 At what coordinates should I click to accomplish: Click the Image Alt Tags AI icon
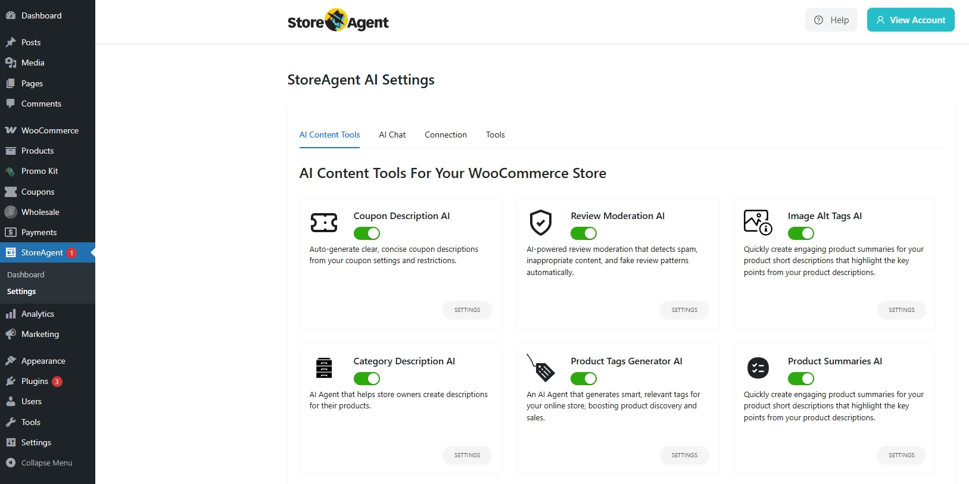758,222
